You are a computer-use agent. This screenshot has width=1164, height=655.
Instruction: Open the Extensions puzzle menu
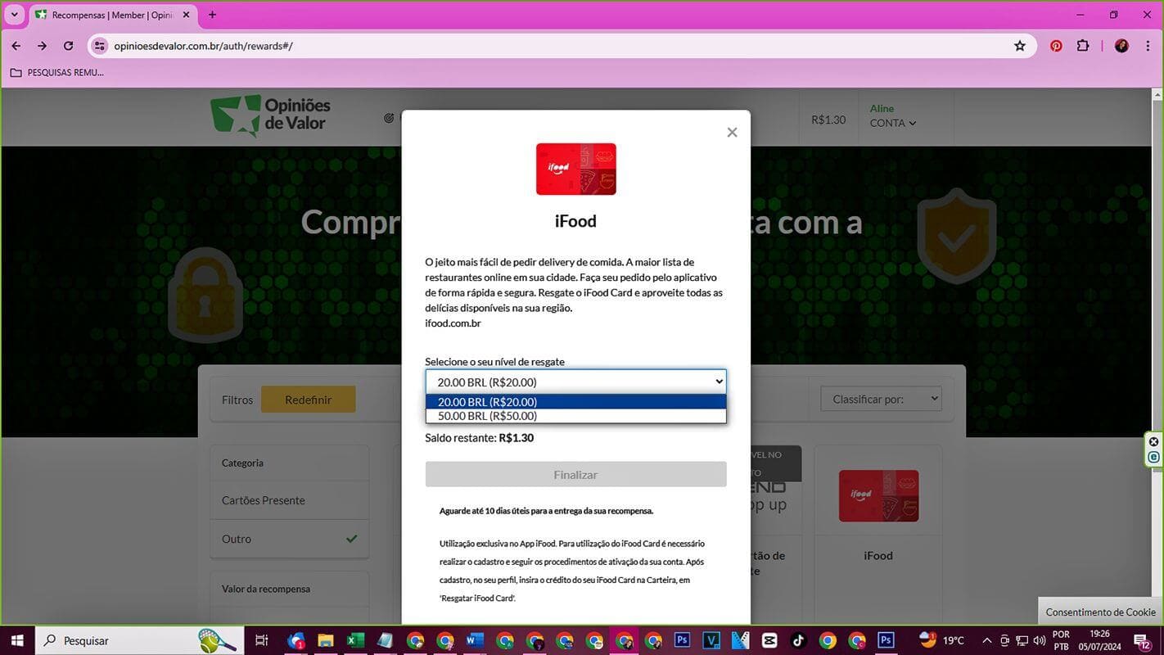(1083, 46)
